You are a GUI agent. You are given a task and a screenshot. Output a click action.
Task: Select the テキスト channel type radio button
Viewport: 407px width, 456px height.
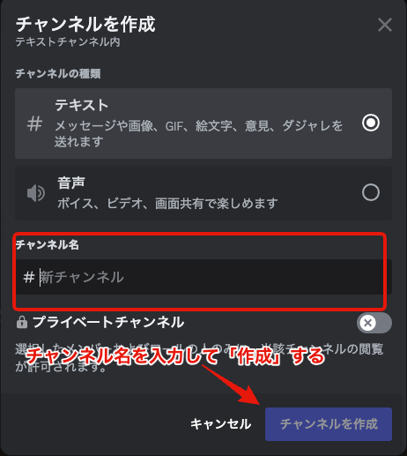coord(371,123)
